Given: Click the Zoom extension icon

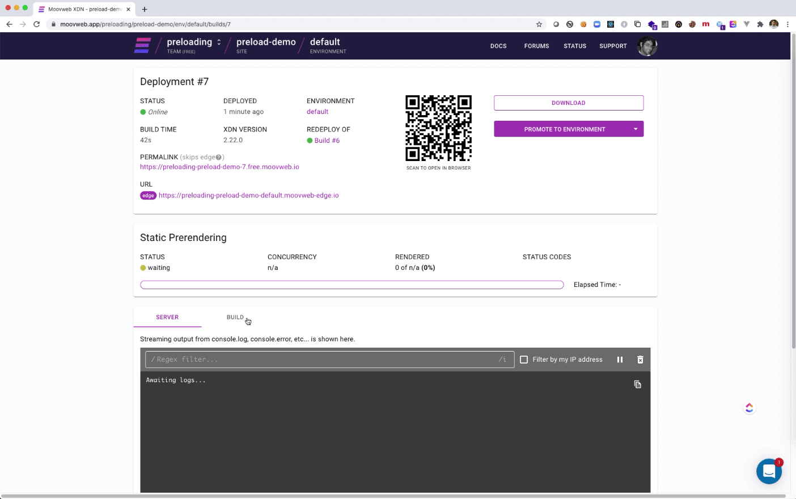Looking at the screenshot, I should click(x=597, y=24).
